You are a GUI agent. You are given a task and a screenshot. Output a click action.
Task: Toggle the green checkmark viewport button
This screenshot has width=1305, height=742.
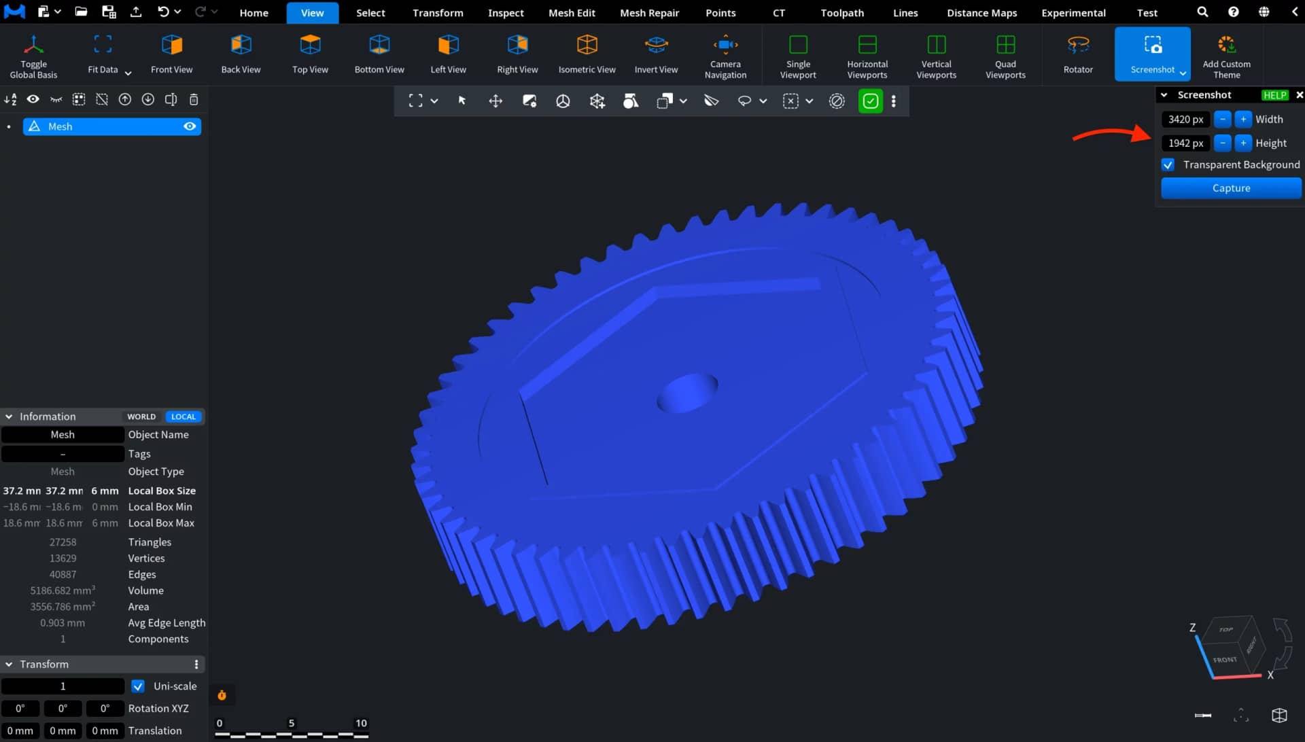pos(870,101)
